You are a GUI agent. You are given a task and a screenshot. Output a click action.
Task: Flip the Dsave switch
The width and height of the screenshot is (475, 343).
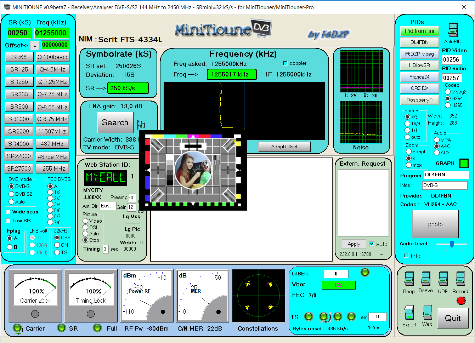[425, 279]
